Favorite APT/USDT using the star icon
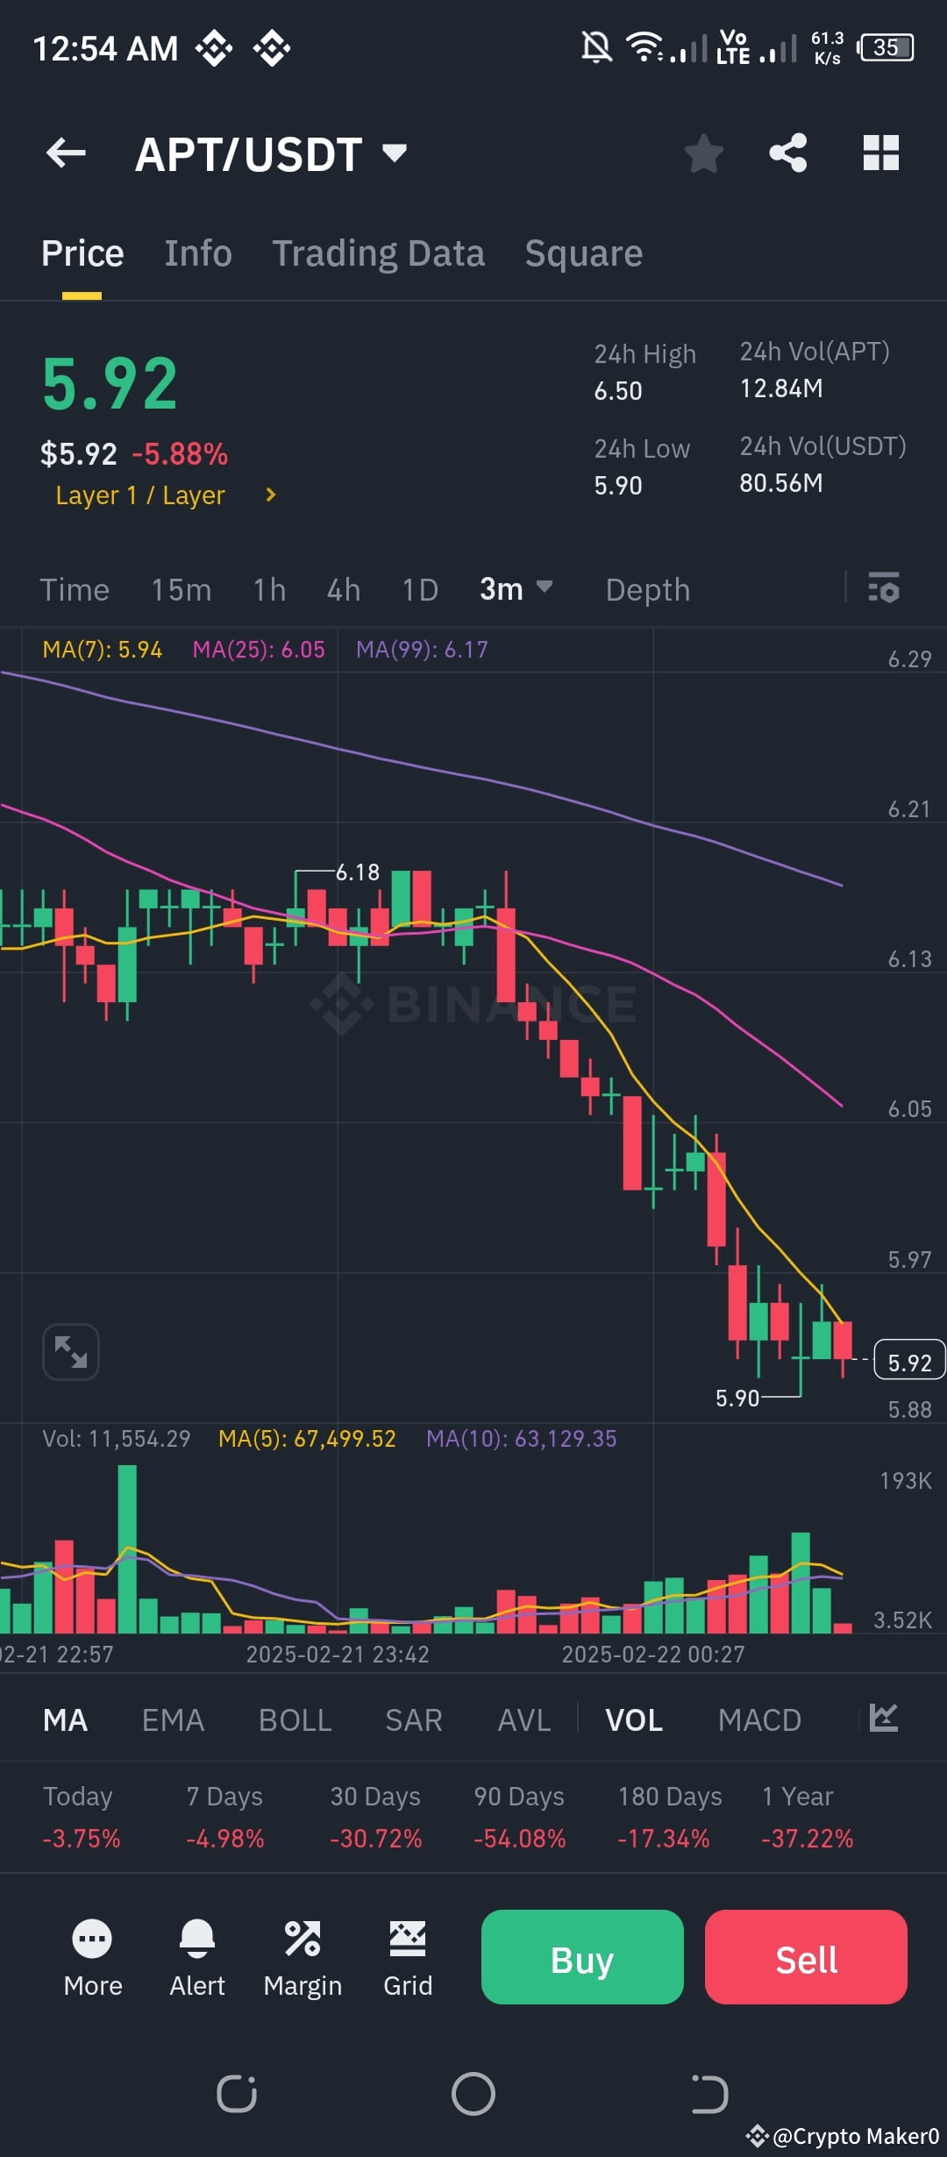The height and width of the screenshot is (2157, 947). click(x=703, y=153)
